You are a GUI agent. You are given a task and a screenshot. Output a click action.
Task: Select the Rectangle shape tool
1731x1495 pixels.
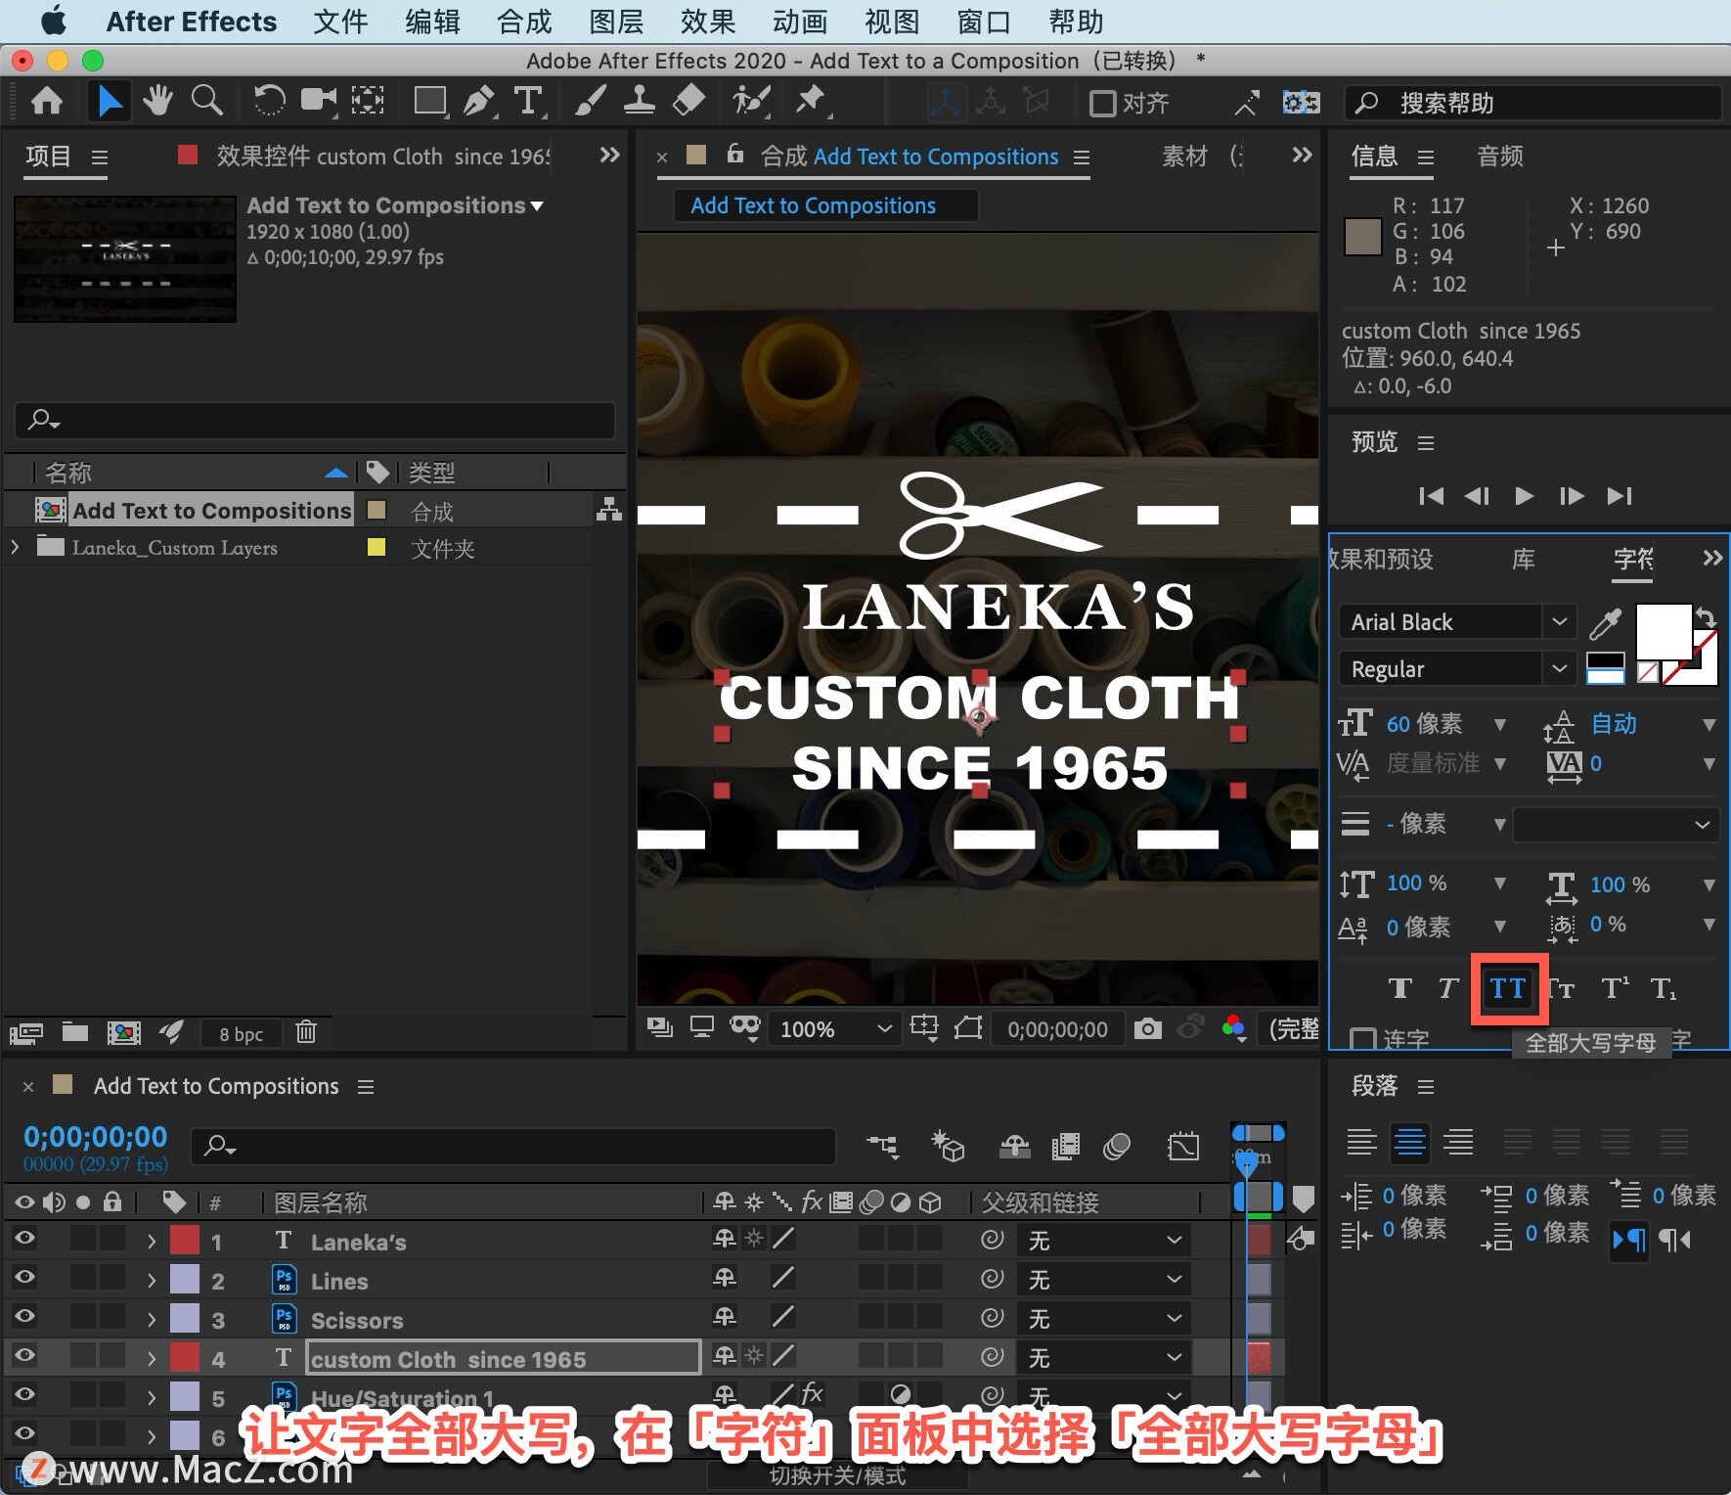(430, 101)
